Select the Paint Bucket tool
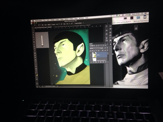This screenshot has width=163, height=122. [35, 53]
